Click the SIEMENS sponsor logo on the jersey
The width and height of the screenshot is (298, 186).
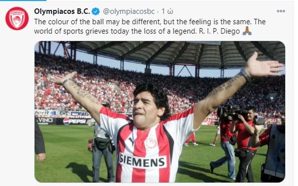142,161
